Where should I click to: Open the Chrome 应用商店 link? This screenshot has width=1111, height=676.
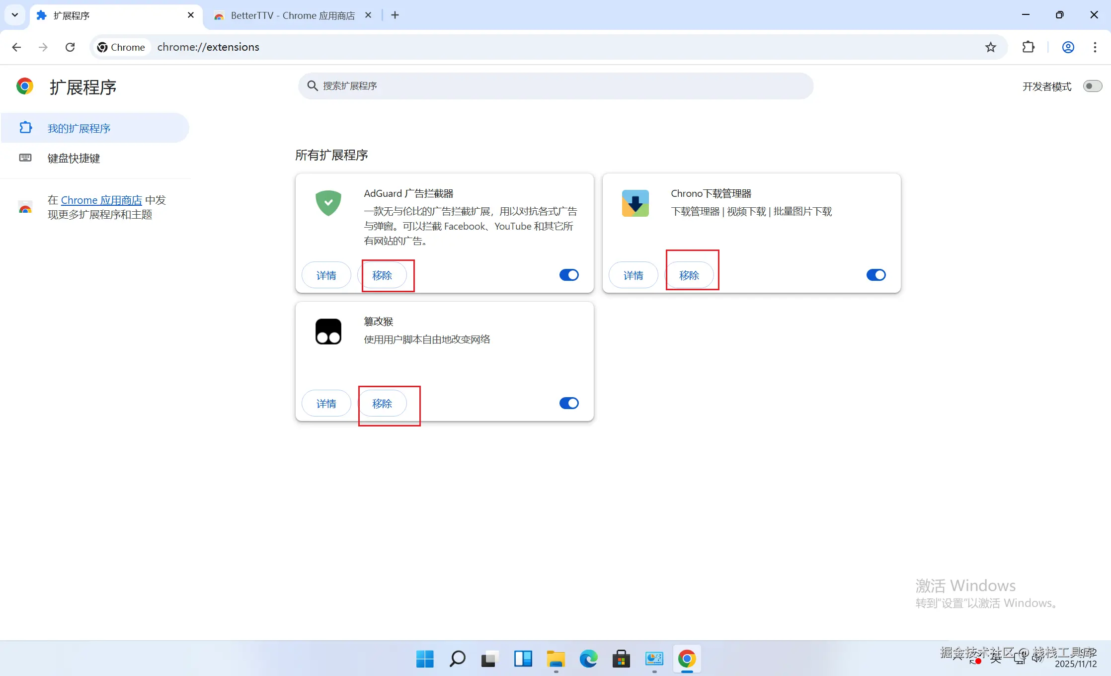(x=101, y=200)
